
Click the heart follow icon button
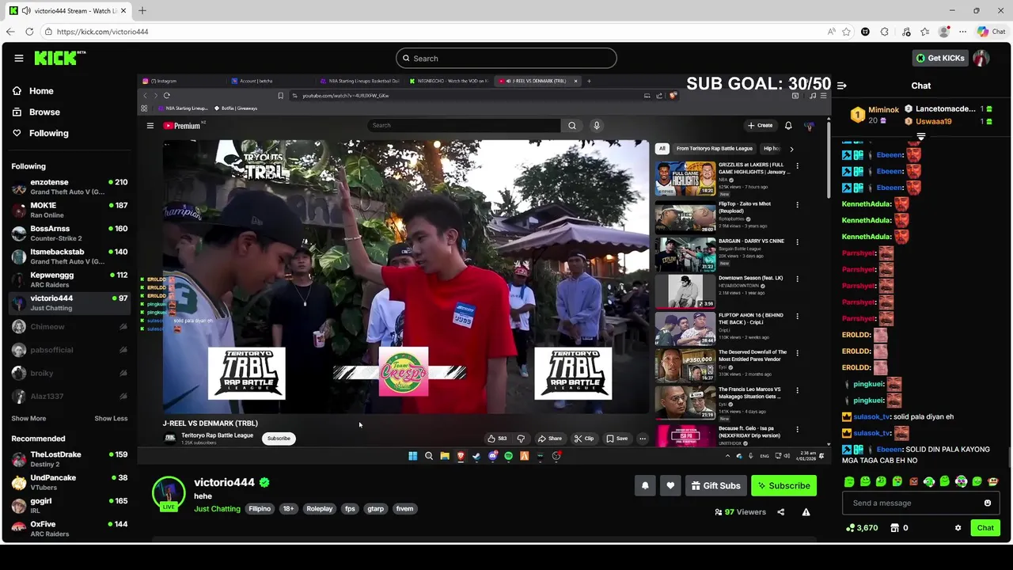click(670, 485)
